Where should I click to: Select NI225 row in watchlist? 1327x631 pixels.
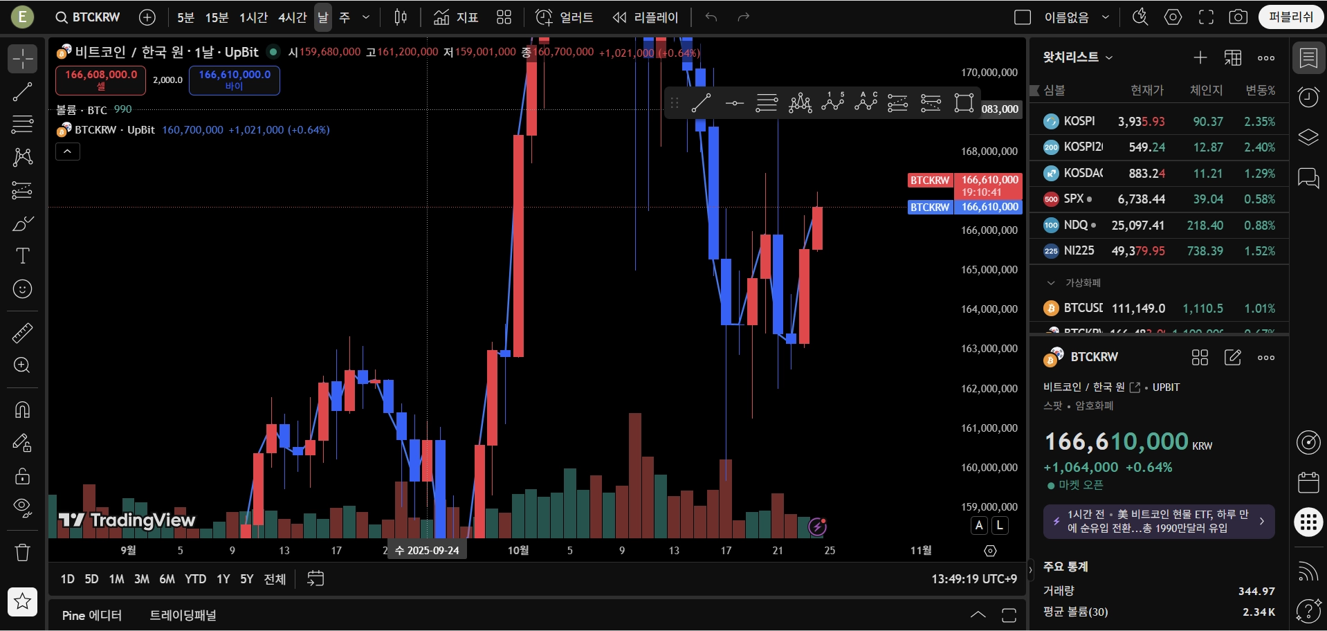[x=1160, y=251]
